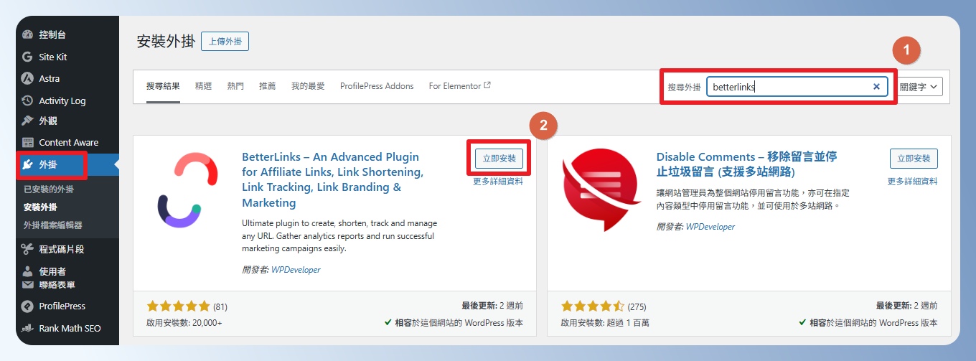Image resolution: width=976 pixels, height=361 pixels.
Task: Click the Astra logo icon in sidebar
Action: [x=27, y=78]
